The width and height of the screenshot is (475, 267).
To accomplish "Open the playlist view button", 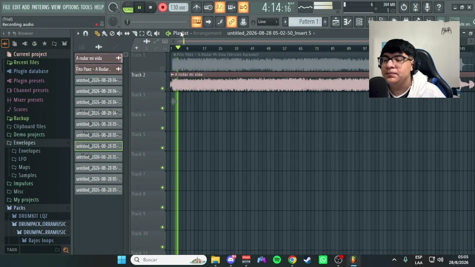I will tap(335, 22).
